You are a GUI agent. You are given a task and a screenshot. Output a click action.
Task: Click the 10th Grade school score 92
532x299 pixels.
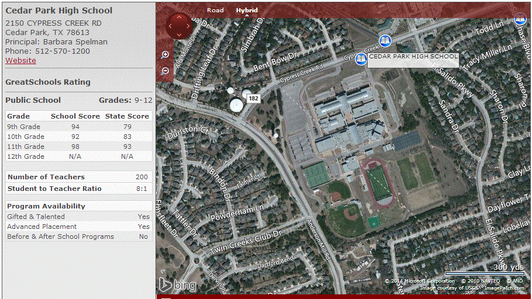pos(75,137)
